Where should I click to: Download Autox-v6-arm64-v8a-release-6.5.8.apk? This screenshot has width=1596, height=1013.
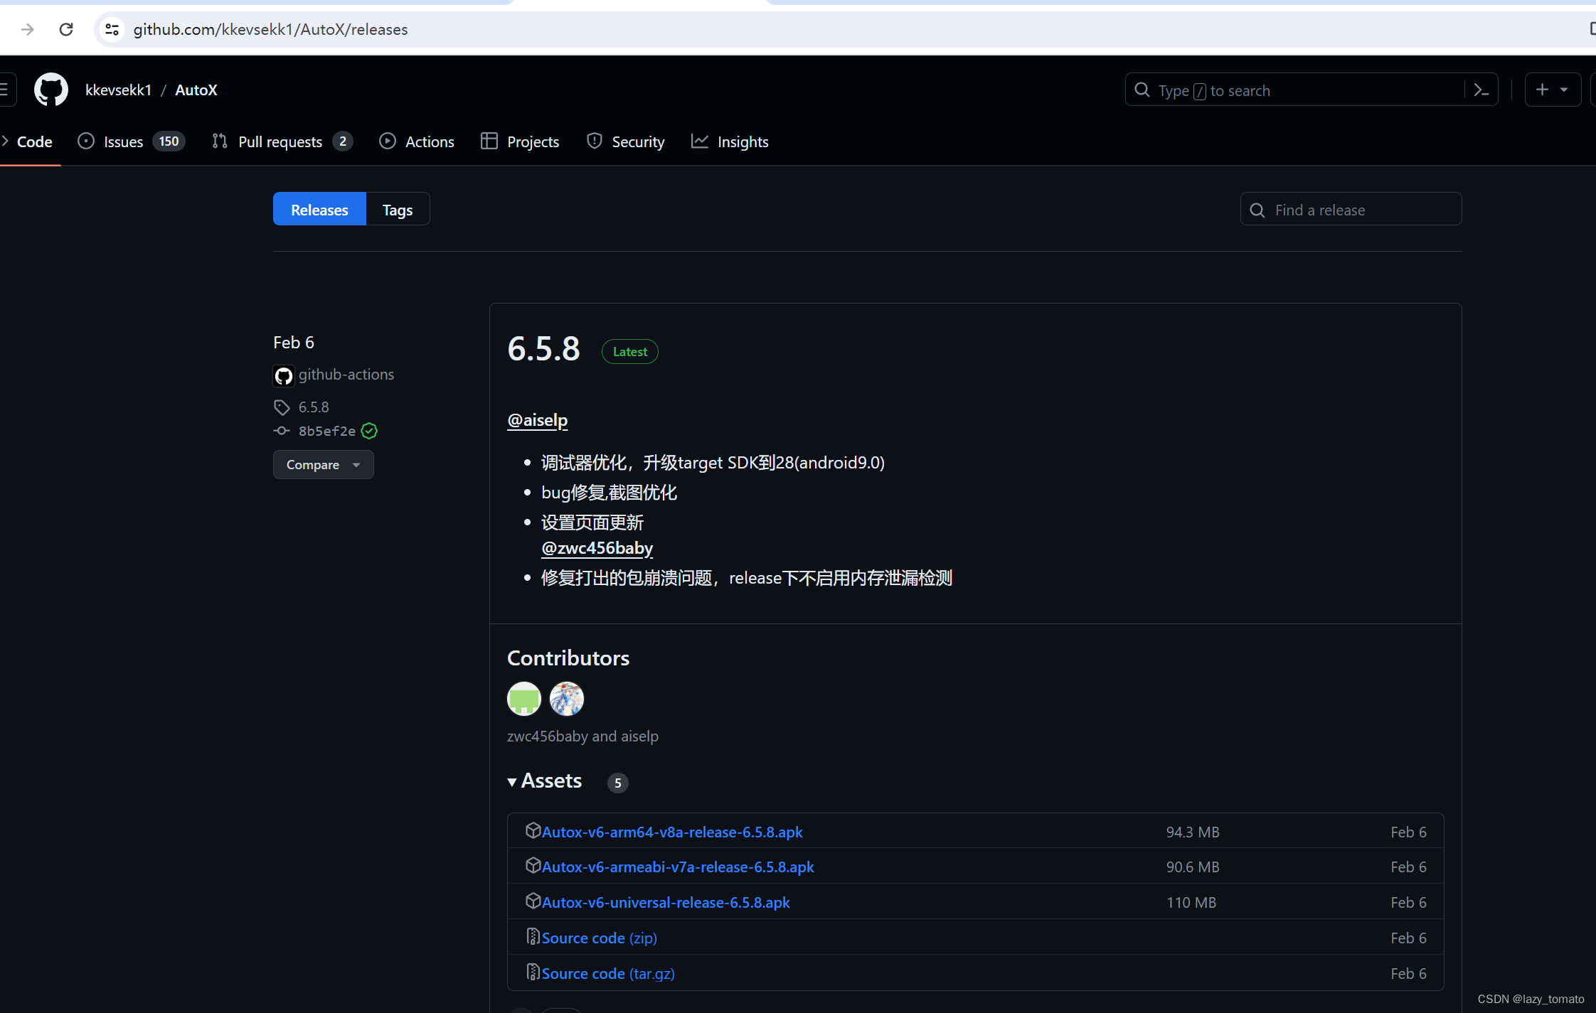672,832
